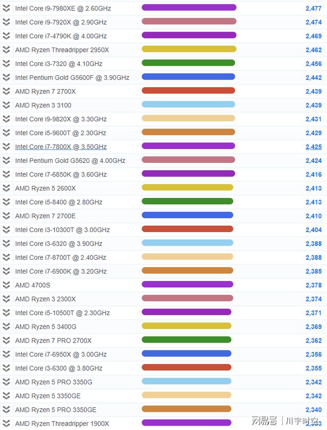Expand the AMD Ryzen Threadripper 2950X chevron
This screenshot has height=430, width=327.
tap(6, 50)
